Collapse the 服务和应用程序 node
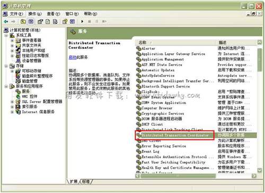 point(6,86)
